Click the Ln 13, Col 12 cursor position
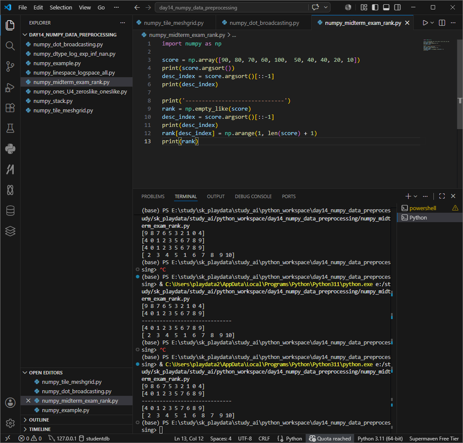The width and height of the screenshot is (463, 443). pos(189,439)
